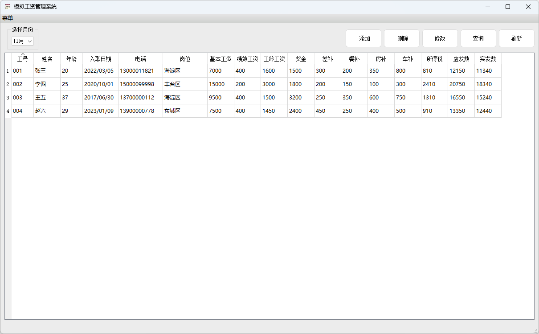Click gross pay cell 16550

point(461,98)
